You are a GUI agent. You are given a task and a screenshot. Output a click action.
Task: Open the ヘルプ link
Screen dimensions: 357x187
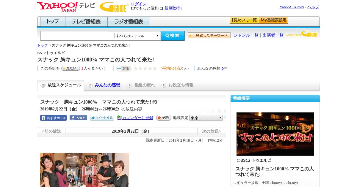(313, 7)
